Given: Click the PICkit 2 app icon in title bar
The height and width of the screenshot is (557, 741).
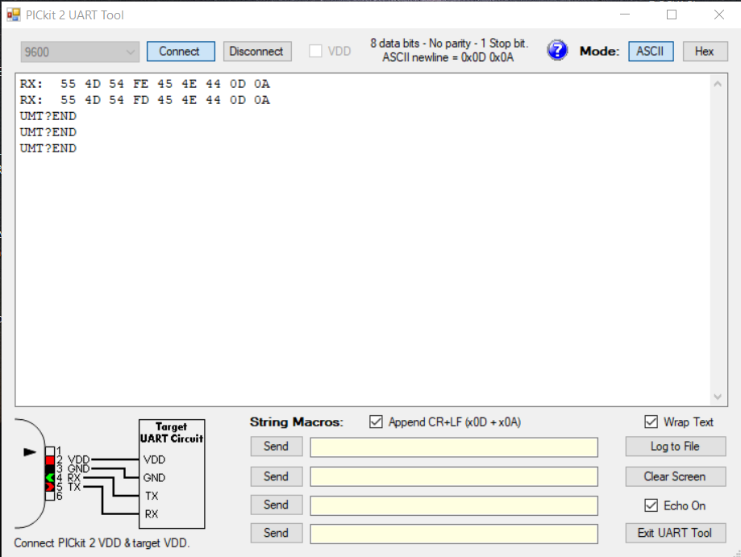Looking at the screenshot, I should 14,15.
